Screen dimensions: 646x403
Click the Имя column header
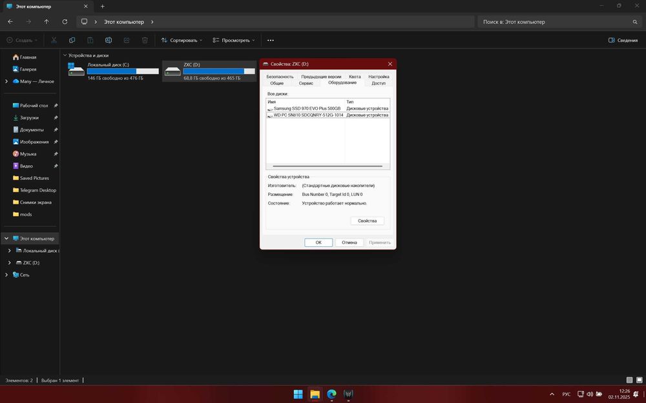pyautogui.click(x=306, y=102)
